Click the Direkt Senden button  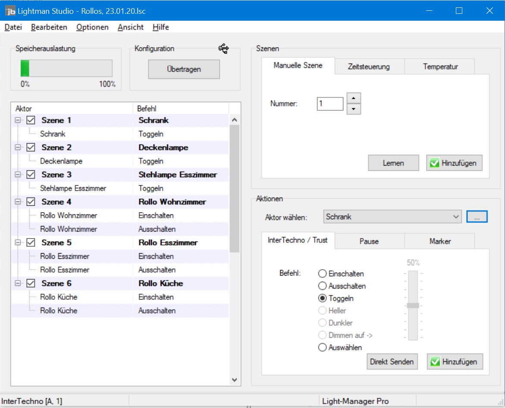(392, 362)
